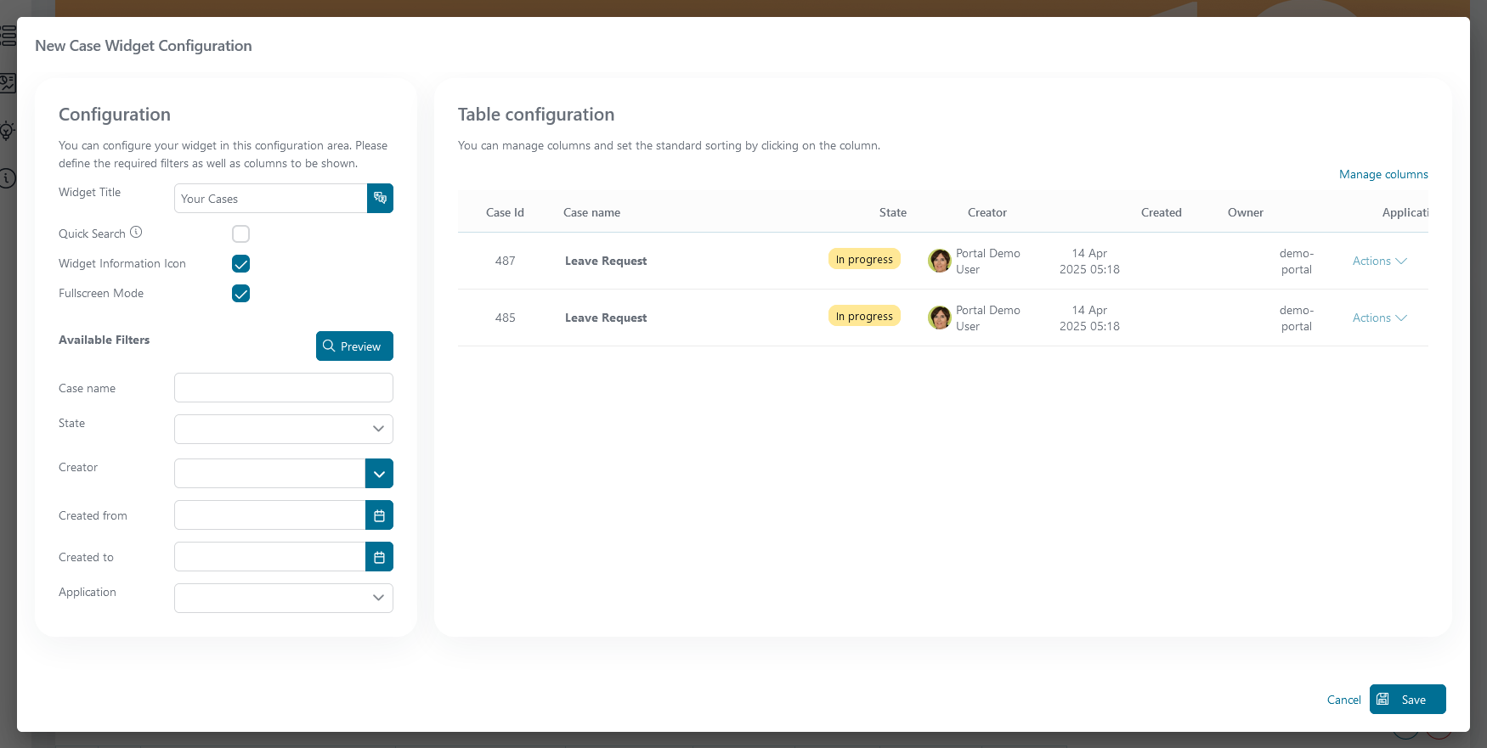This screenshot has height=748, width=1487.
Task: Click the lightbulb icon in left sidebar
Action: 7,131
